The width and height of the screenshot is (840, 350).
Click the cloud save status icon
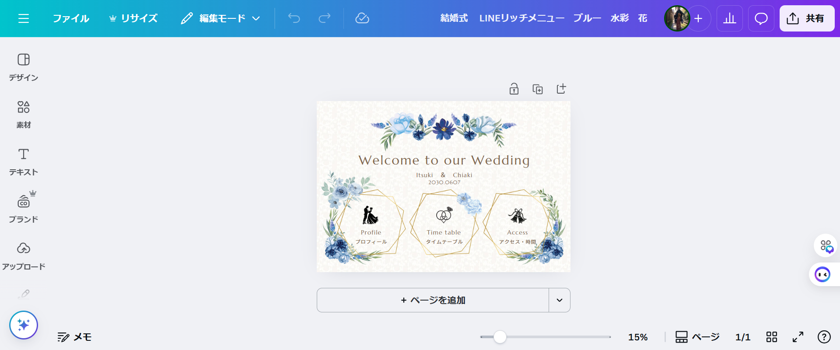click(362, 18)
